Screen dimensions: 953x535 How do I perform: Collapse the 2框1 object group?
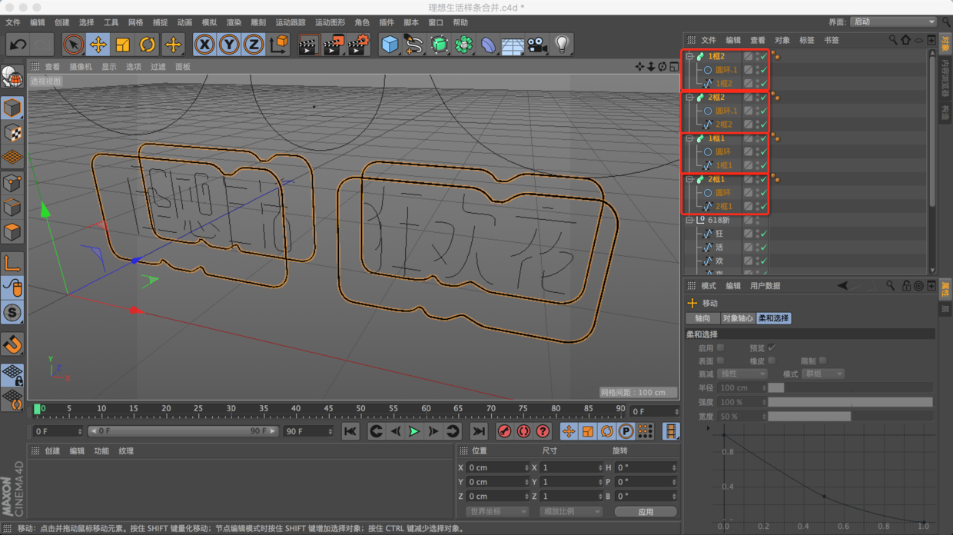point(689,179)
